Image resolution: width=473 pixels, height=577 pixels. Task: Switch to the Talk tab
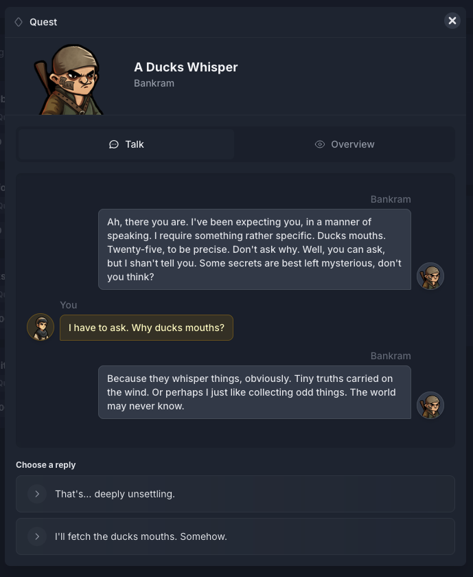coord(126,144)
